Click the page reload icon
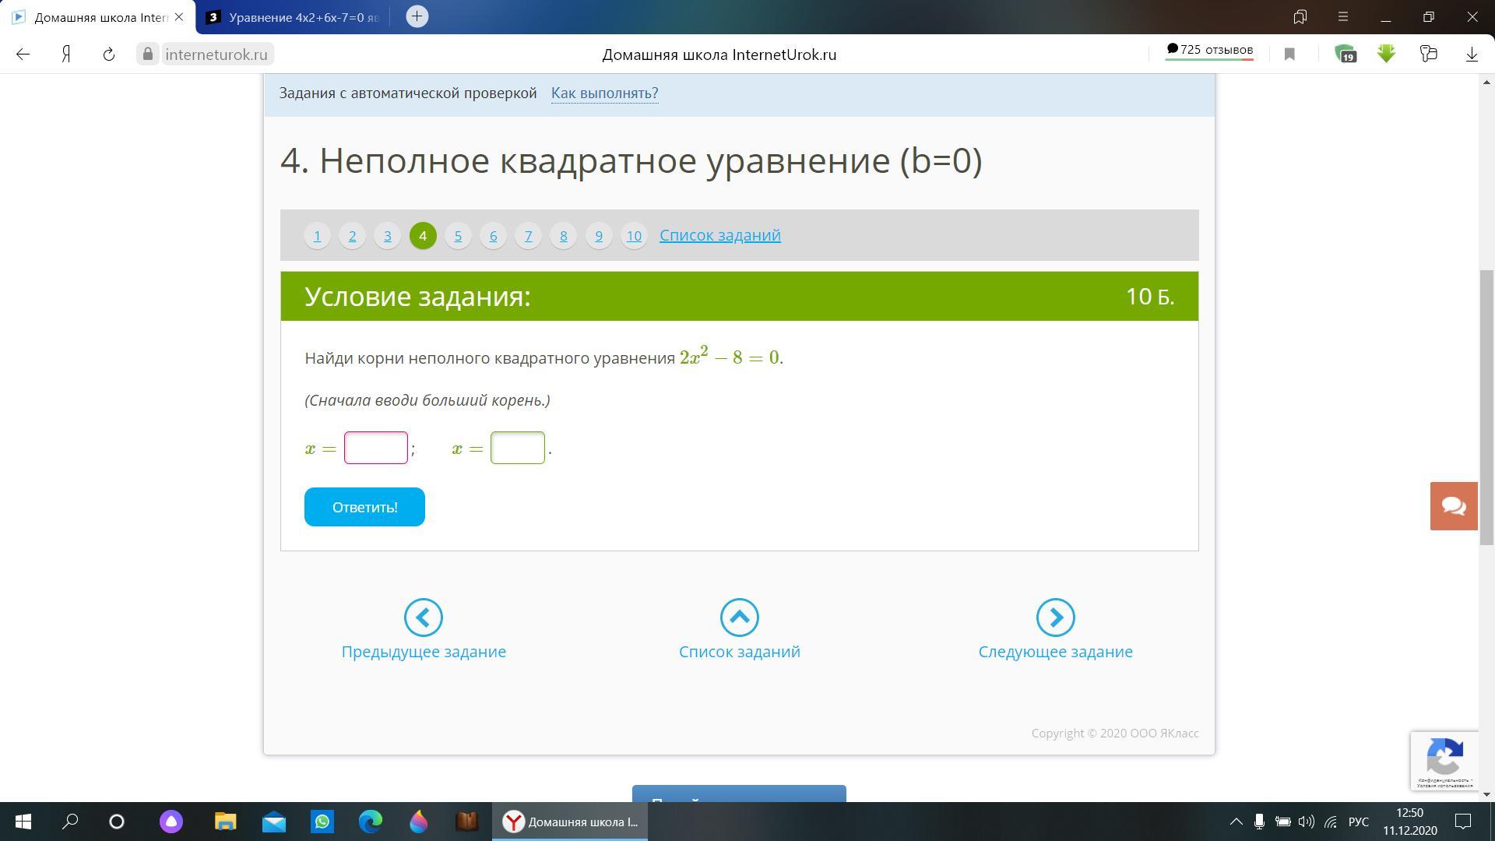Screen dimensions: 1495x841 click(x=109, y=54)
